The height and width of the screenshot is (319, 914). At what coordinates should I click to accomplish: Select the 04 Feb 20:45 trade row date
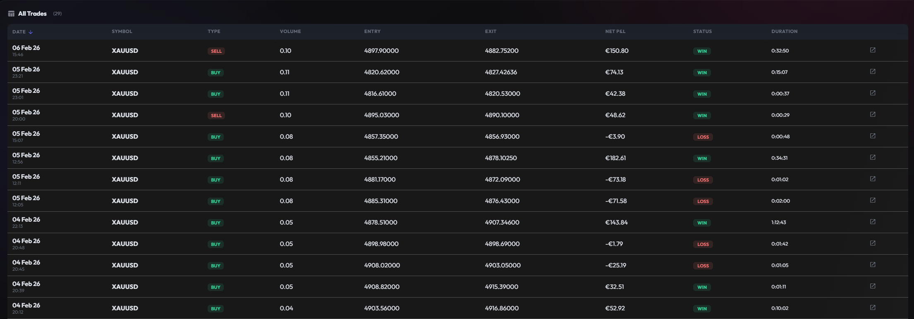26,262
